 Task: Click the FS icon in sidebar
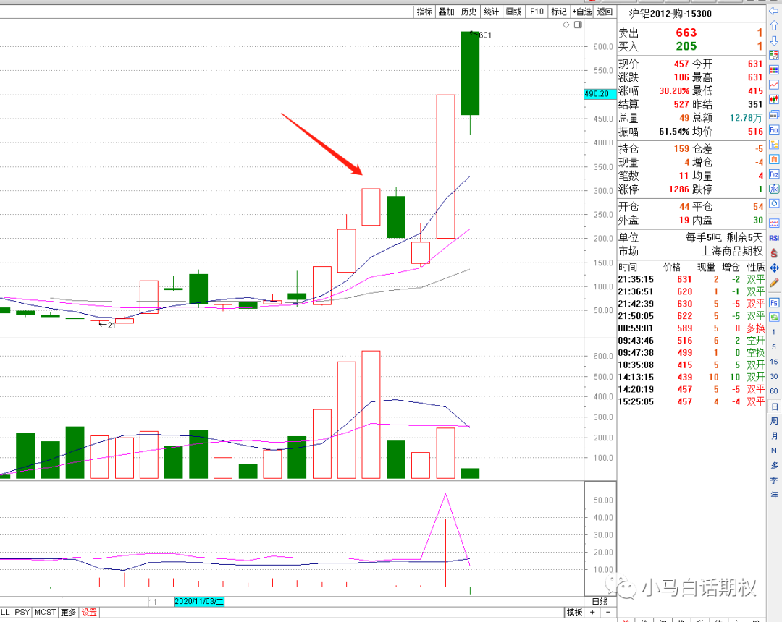click(774, 303)
